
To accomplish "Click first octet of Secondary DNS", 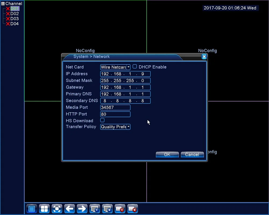I will pyautogui.click(x=105, y=101).
